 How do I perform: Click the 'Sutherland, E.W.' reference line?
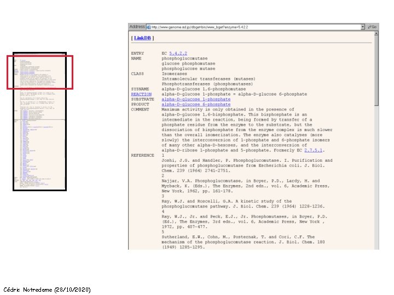(238, 237)
